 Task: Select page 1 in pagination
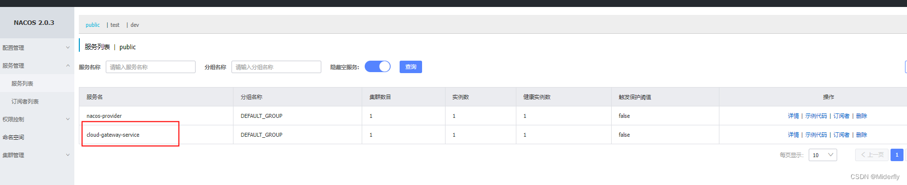(x=897, y=155)
